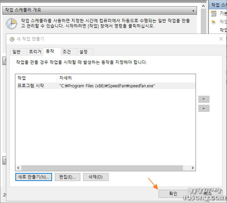Open the 트리거 tab
Image resolution: width=227 pixels, height=203 pixels.
point(35,52)
